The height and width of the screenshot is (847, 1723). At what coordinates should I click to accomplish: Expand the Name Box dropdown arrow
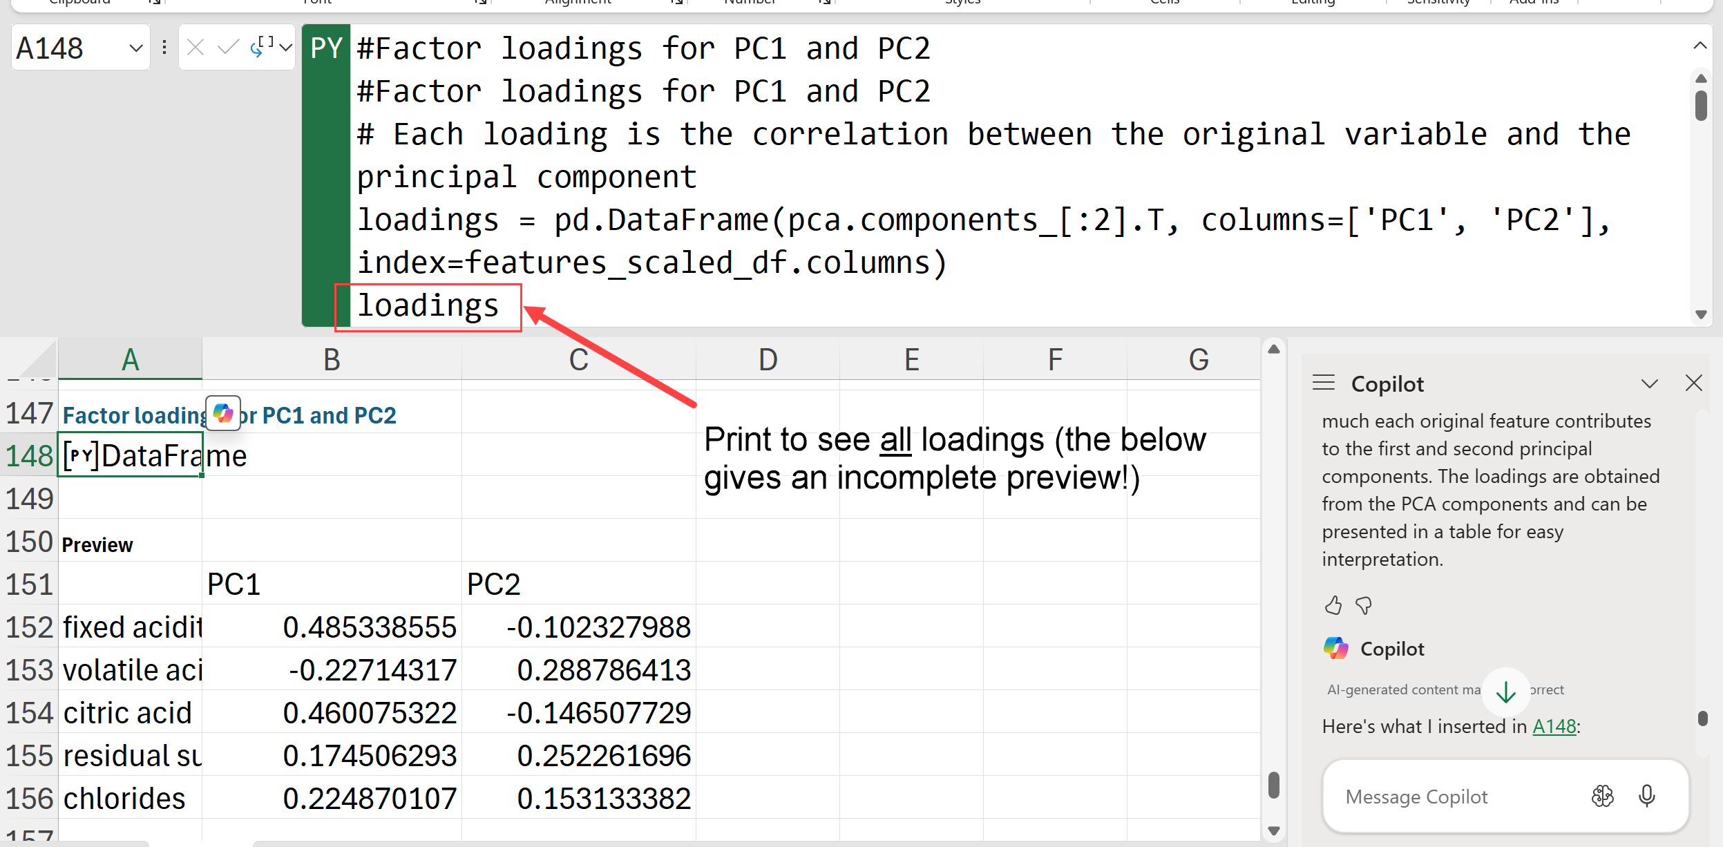coord(136,48)
